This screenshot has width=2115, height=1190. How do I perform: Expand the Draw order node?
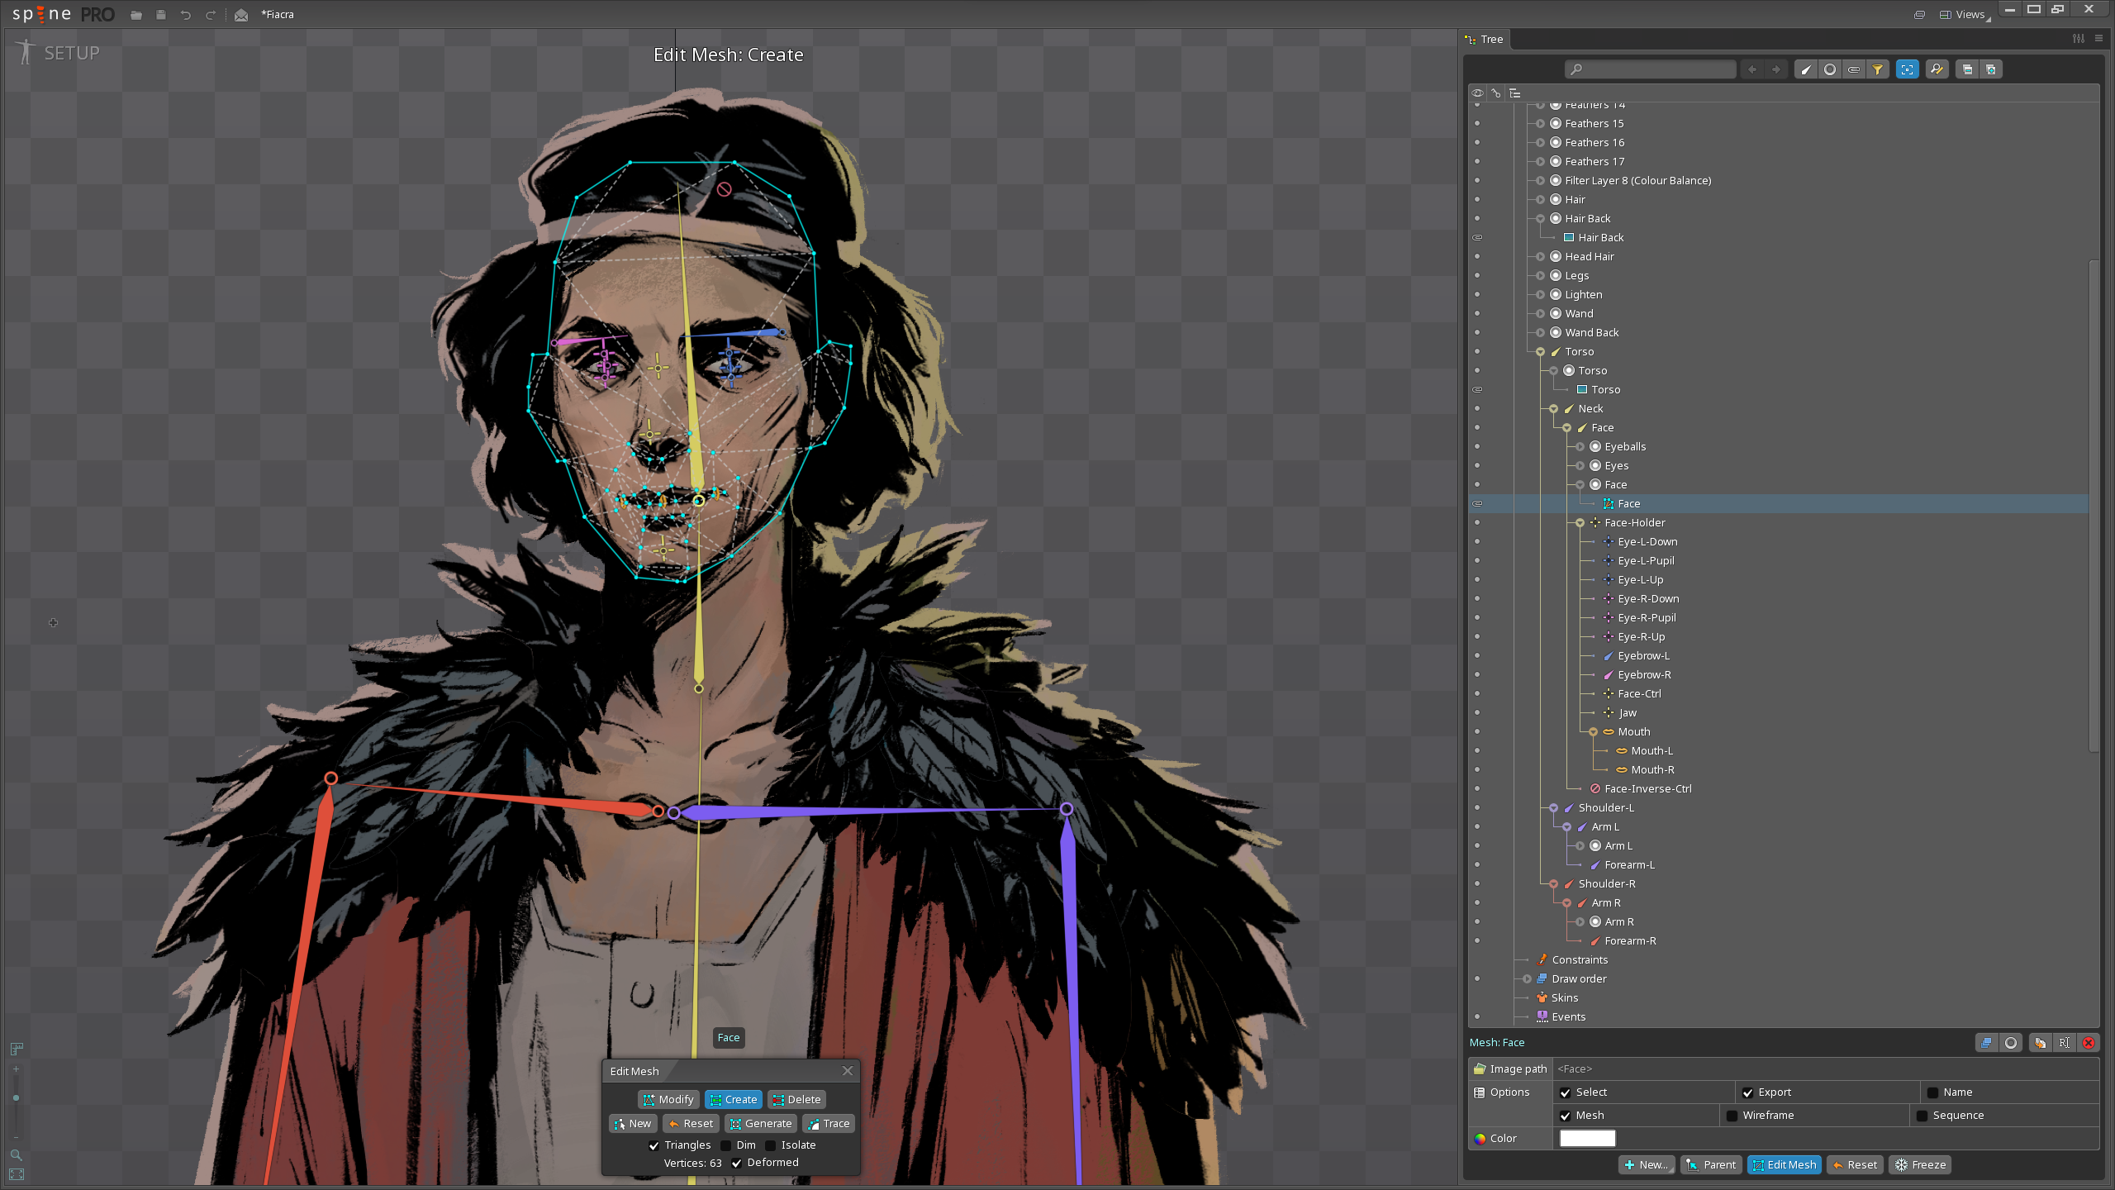click(x=1527, y=979)
